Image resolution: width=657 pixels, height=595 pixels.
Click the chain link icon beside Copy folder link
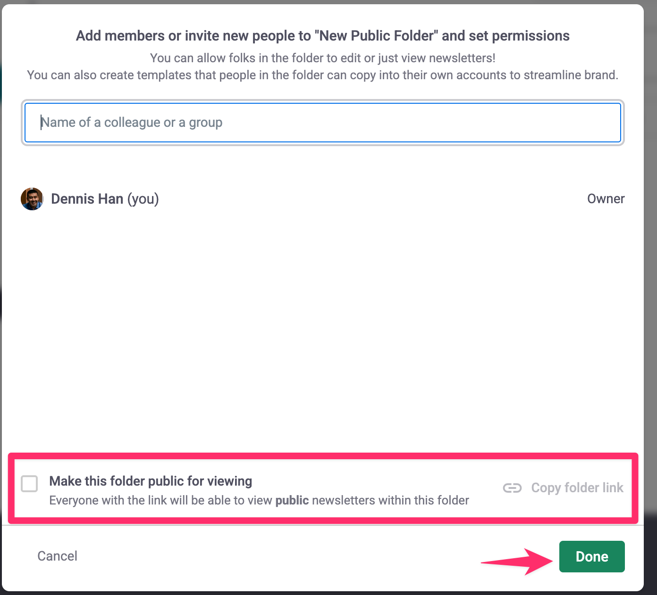512,488
